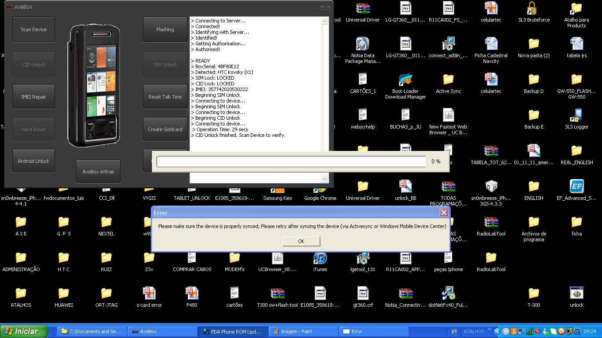Switch to PDA Phone ROM Upd... taskbar window
Image resolution: width=602 pixels, height=338 pixels.
233,331
